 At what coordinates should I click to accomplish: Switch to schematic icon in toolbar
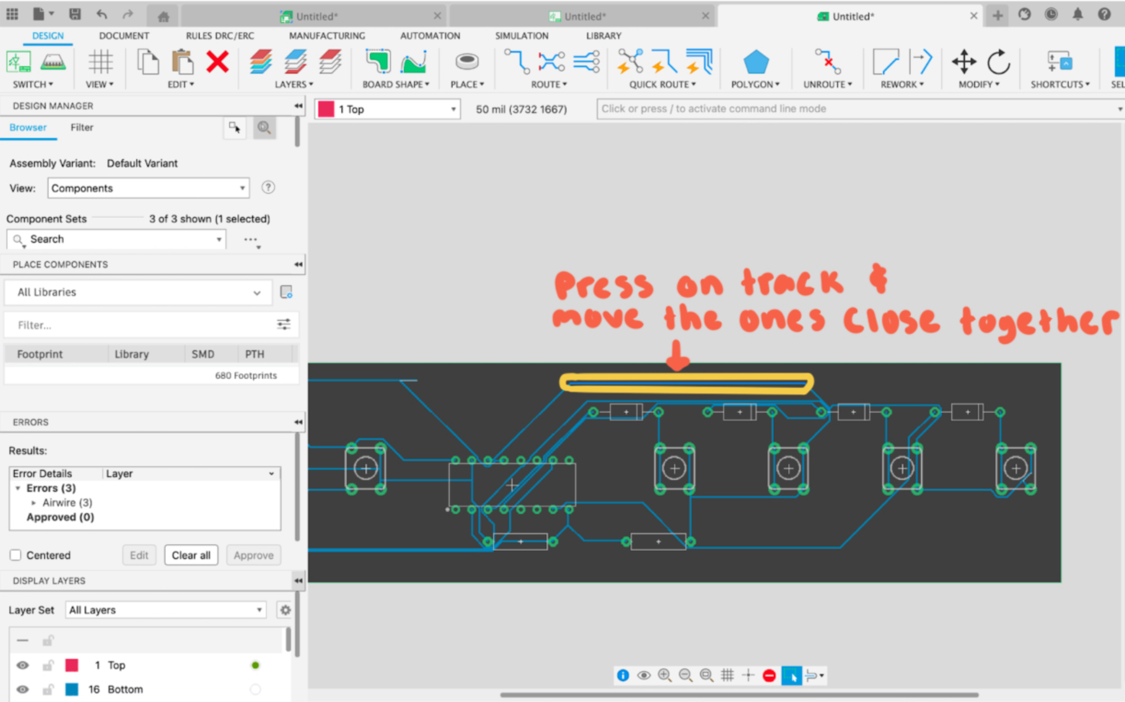click(19, 62)
